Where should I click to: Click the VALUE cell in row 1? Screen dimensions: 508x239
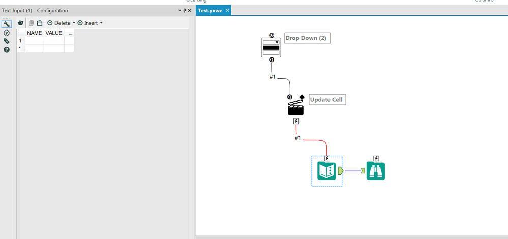coord(54,41)
